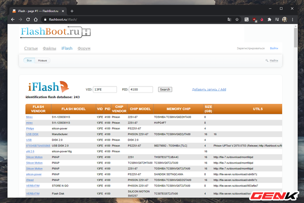
Task: Open the Philips vendor link
Action: [30, 129]
